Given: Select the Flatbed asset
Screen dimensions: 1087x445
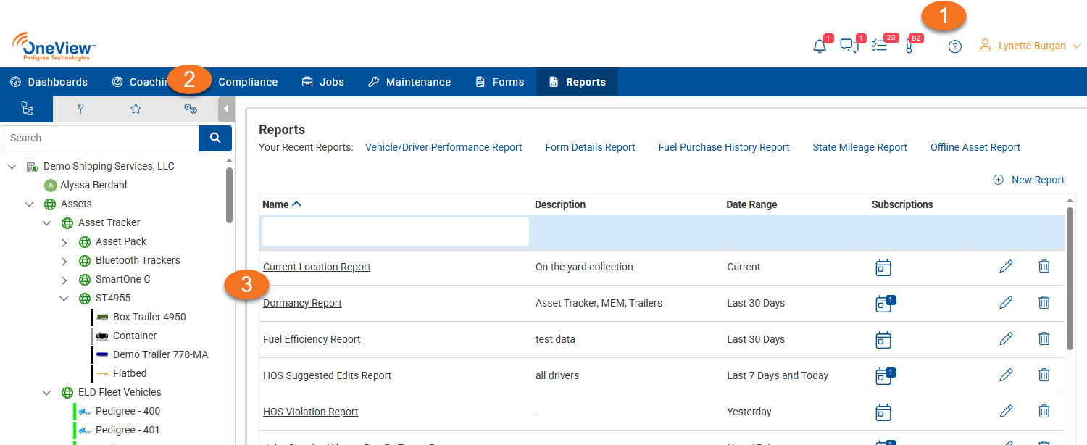Looking at the screenshot, I should pos(130,373).
